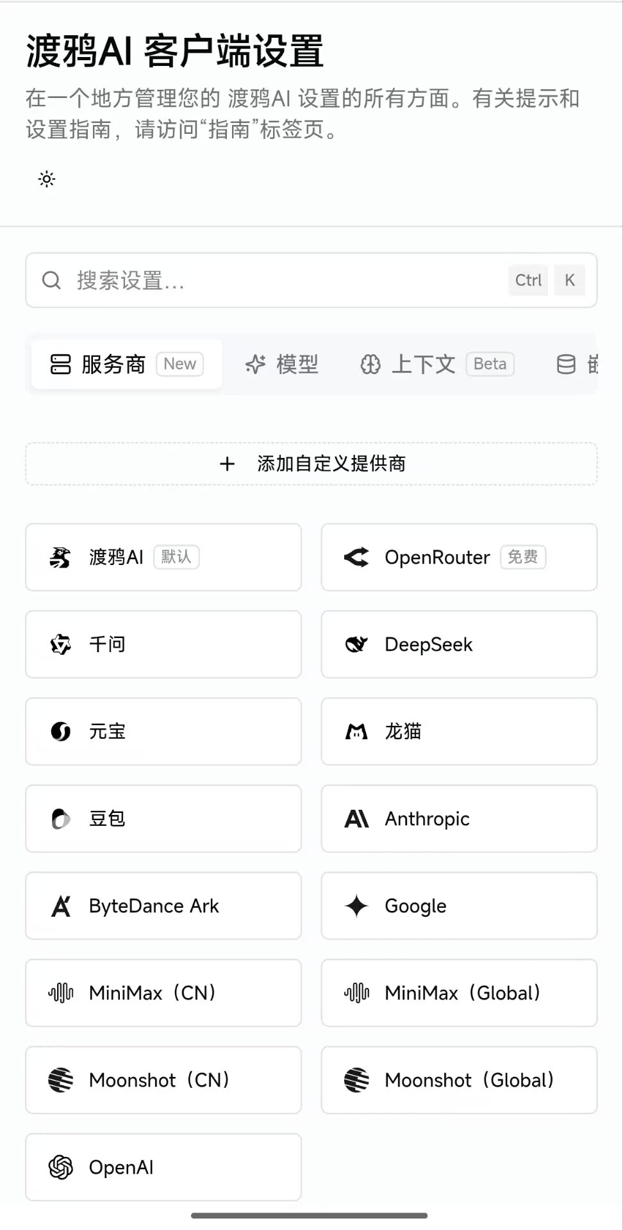Click the OpenAI logo icon
This screenshot has width=623, height=1230.
coord(60,1167)
